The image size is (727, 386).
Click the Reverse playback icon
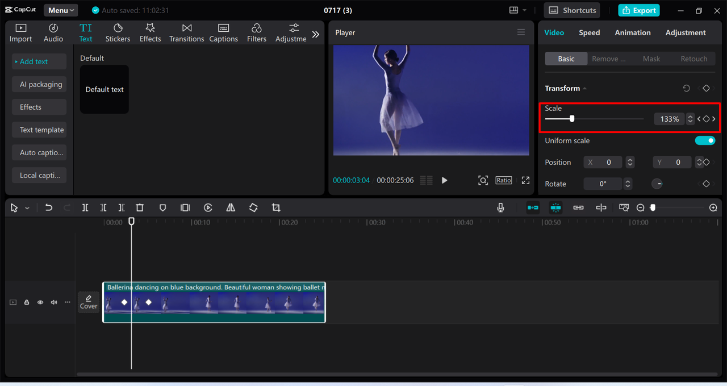coord(208,208)
